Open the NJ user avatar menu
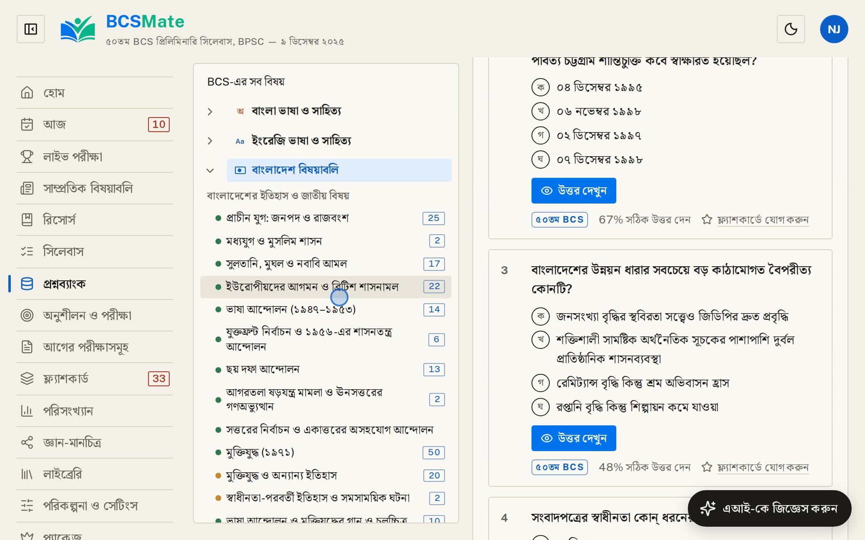 tap(834, 29)
